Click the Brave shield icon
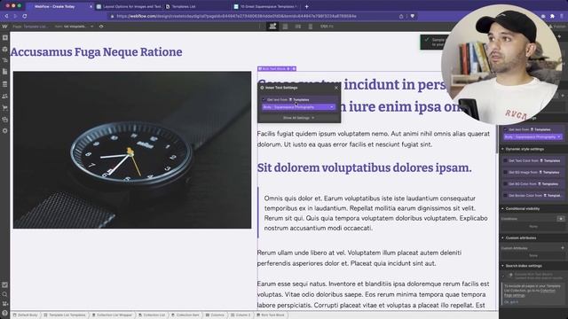The height and width of the screenshot is (319, 568). [x=412, y=16]
